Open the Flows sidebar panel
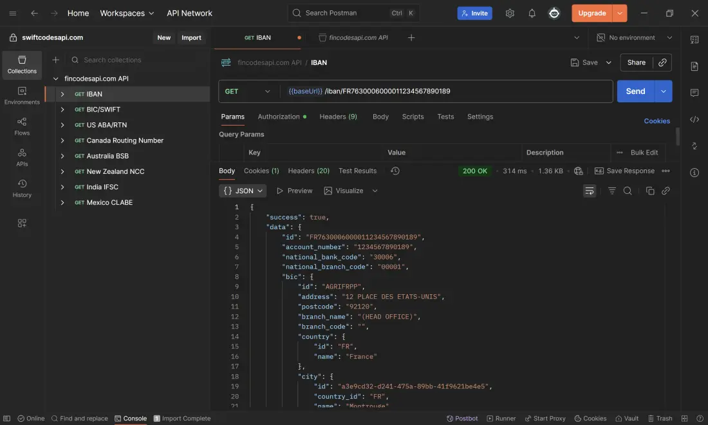 (22, 126)
